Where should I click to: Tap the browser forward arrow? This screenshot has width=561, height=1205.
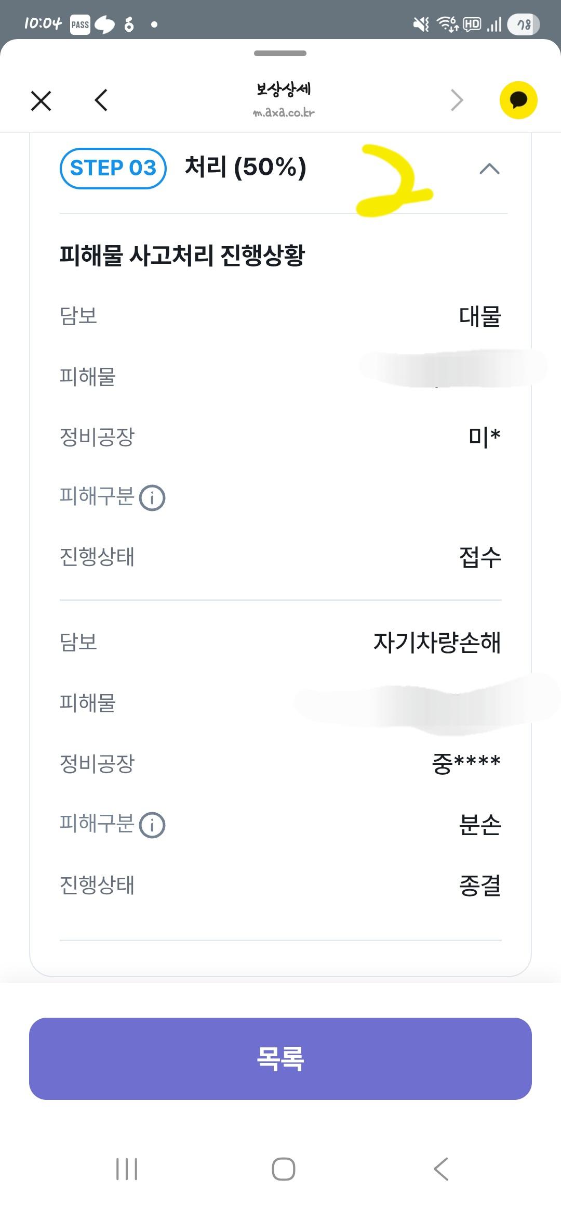pyautogui.click(x=457, y=100)
